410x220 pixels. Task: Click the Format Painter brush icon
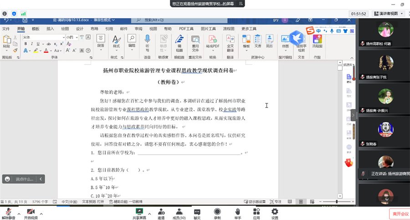pos(15,50)
